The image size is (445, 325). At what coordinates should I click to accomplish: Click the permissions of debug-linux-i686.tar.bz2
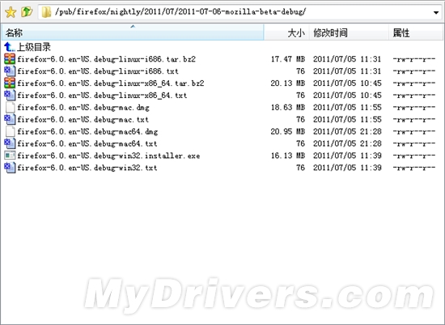tap(414, 59)
